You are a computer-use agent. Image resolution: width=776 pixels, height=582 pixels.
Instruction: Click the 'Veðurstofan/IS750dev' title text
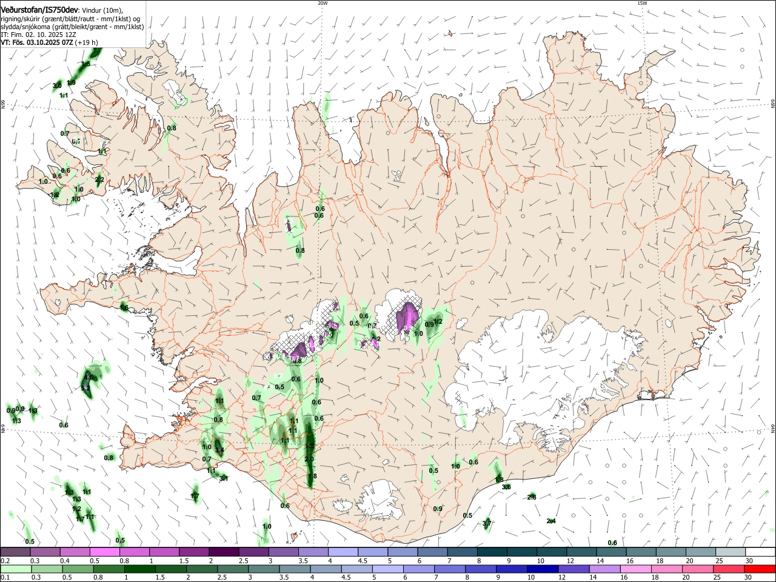[39, 10]
